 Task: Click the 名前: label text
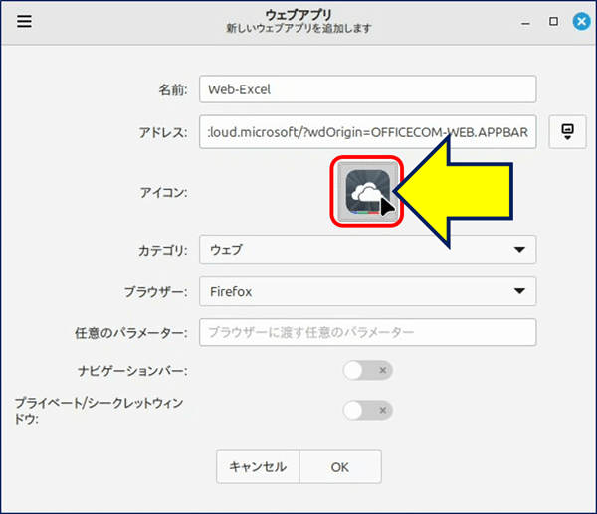coord(173,90)
